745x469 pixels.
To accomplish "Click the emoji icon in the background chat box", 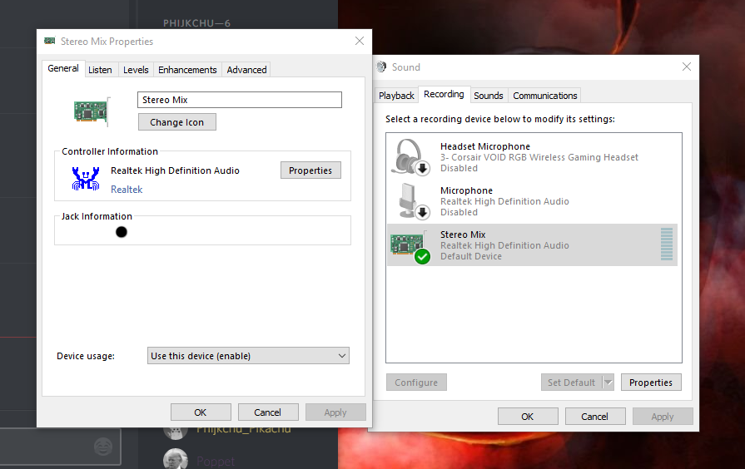I will click(x=103, y=447).
